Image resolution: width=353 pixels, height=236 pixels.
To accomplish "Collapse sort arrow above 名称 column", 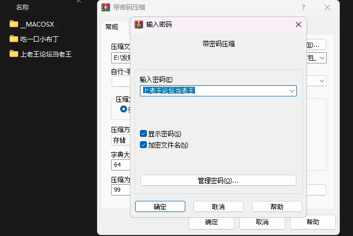I will 79,2.
